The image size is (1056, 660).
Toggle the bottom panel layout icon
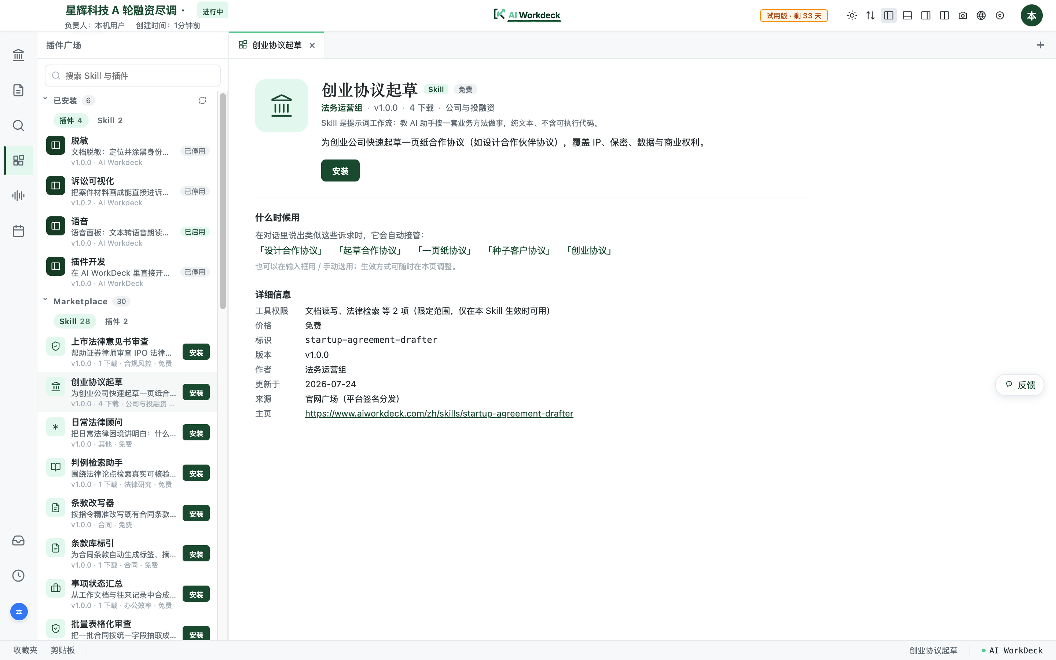click(907, 16)
